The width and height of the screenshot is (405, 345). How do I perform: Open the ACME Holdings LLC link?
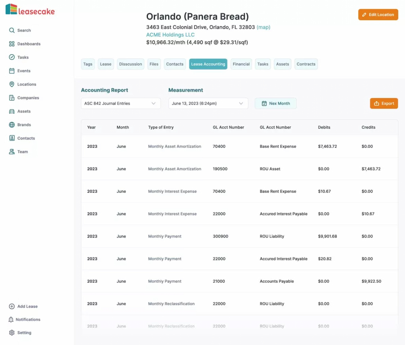pyautogui.click(x=170, y=35)
